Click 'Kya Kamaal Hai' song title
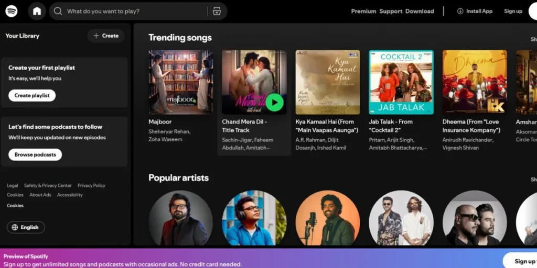The width and height of the screenshot is (537, 268). [327, 126]
